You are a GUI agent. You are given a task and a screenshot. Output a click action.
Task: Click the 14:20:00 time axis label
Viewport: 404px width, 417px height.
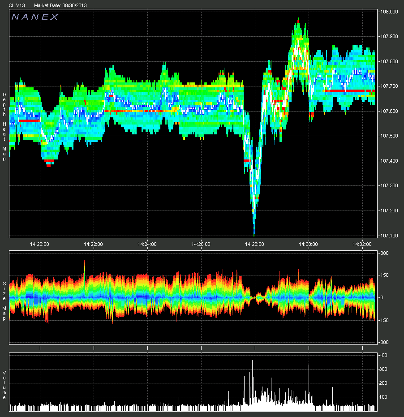coord(39,244)
